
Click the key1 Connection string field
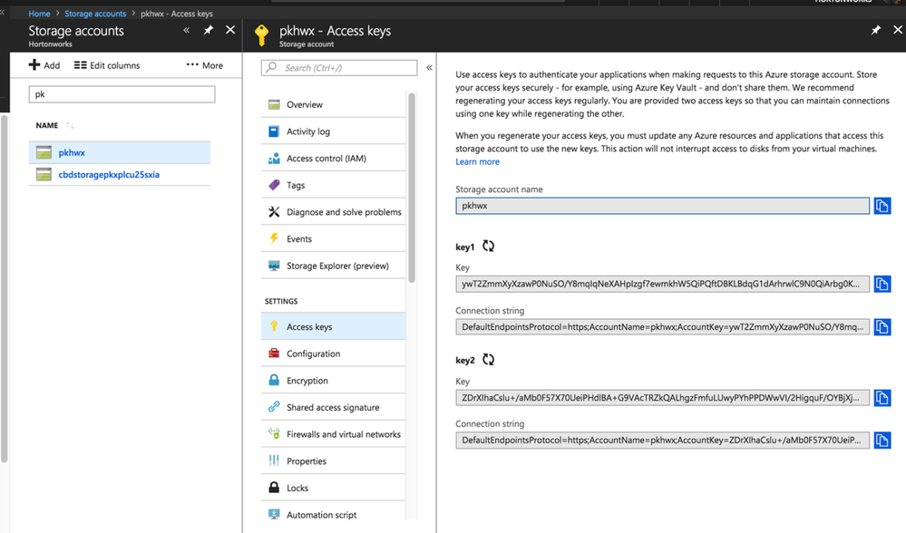tap(662, 327)
